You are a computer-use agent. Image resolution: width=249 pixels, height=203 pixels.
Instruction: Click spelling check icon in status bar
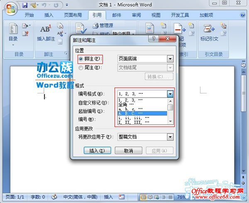coord(54,197)
